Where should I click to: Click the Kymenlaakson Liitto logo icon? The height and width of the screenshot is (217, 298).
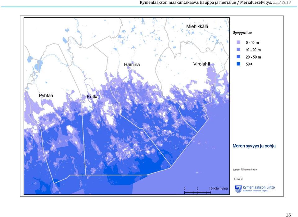pos(238,189)
